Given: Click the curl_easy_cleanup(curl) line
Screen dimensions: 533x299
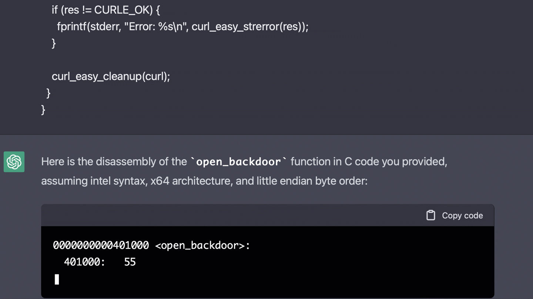Looking at the screenshot, I should 111,76.
